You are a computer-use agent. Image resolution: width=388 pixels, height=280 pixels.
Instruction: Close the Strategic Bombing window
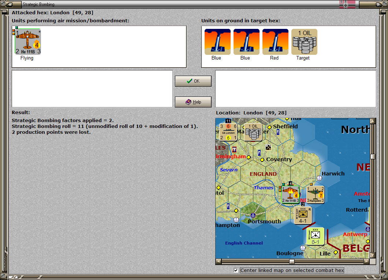[378, 4]
